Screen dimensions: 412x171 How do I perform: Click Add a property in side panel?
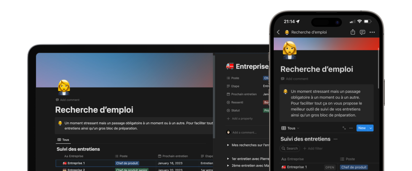240,119
